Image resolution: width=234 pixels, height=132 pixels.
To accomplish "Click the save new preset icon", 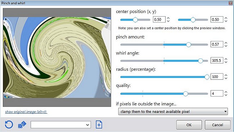I will [99, 124].
